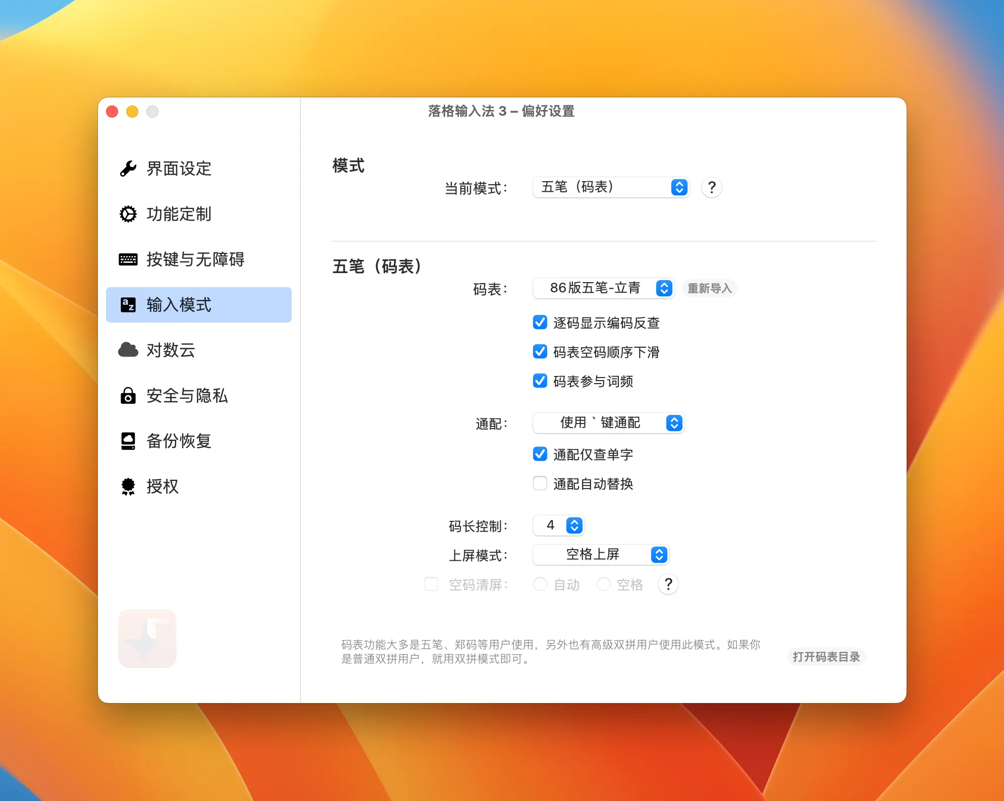Open the 码表 selection dropdown
1004x801 pixels.
[604, 288]
